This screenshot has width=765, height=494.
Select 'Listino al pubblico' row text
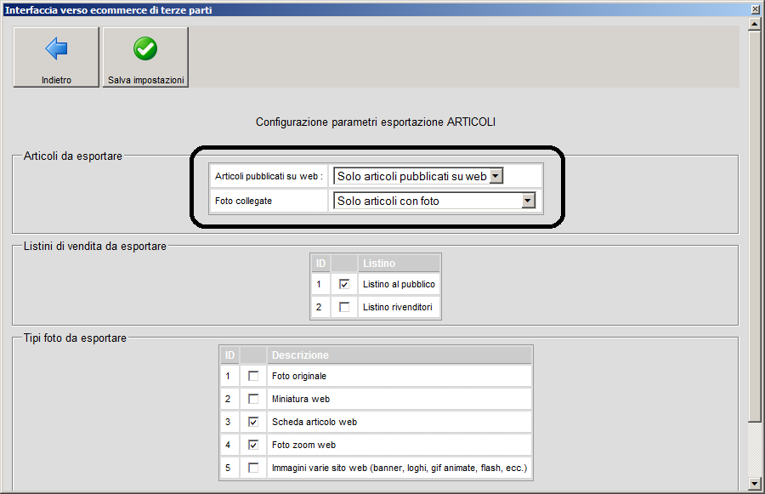click(399, 284)
